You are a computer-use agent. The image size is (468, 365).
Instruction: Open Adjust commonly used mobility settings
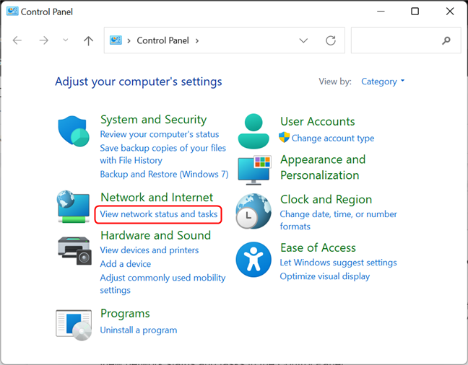(162, 284)
